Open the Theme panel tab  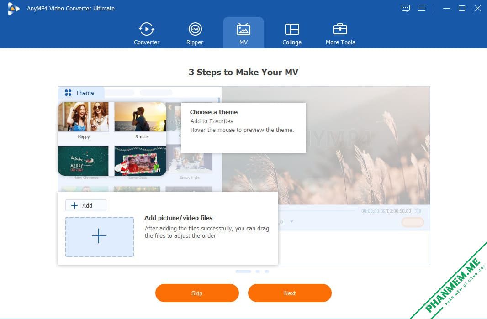click(81, 93)
